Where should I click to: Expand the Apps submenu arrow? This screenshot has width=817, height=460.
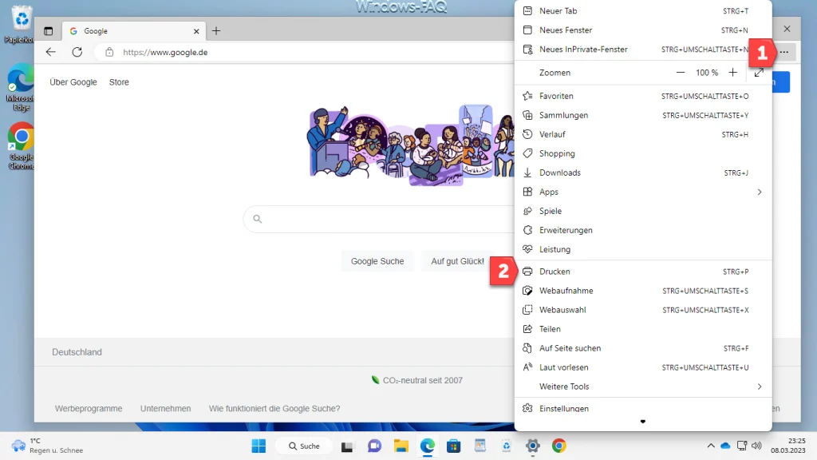pos(760,192)
